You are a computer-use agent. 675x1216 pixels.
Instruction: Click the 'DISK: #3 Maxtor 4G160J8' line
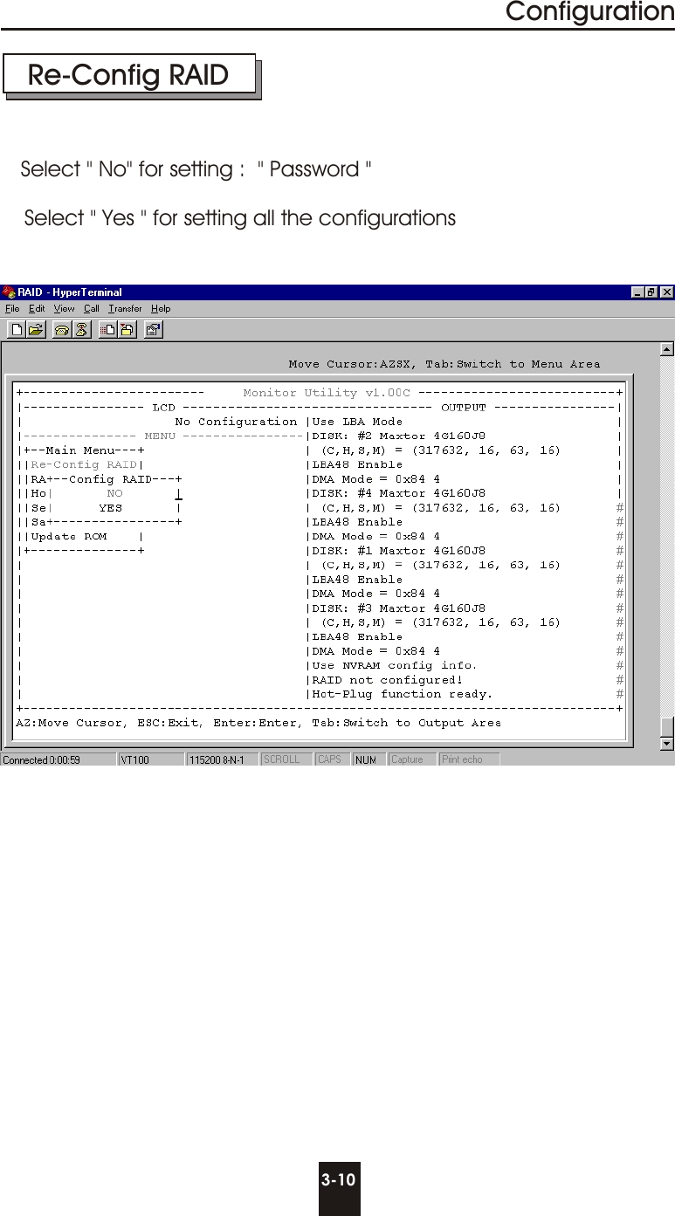399,608
